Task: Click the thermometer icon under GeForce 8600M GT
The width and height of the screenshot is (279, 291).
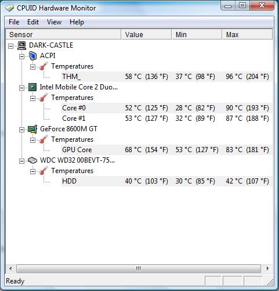Action: (x=44, y=139)
